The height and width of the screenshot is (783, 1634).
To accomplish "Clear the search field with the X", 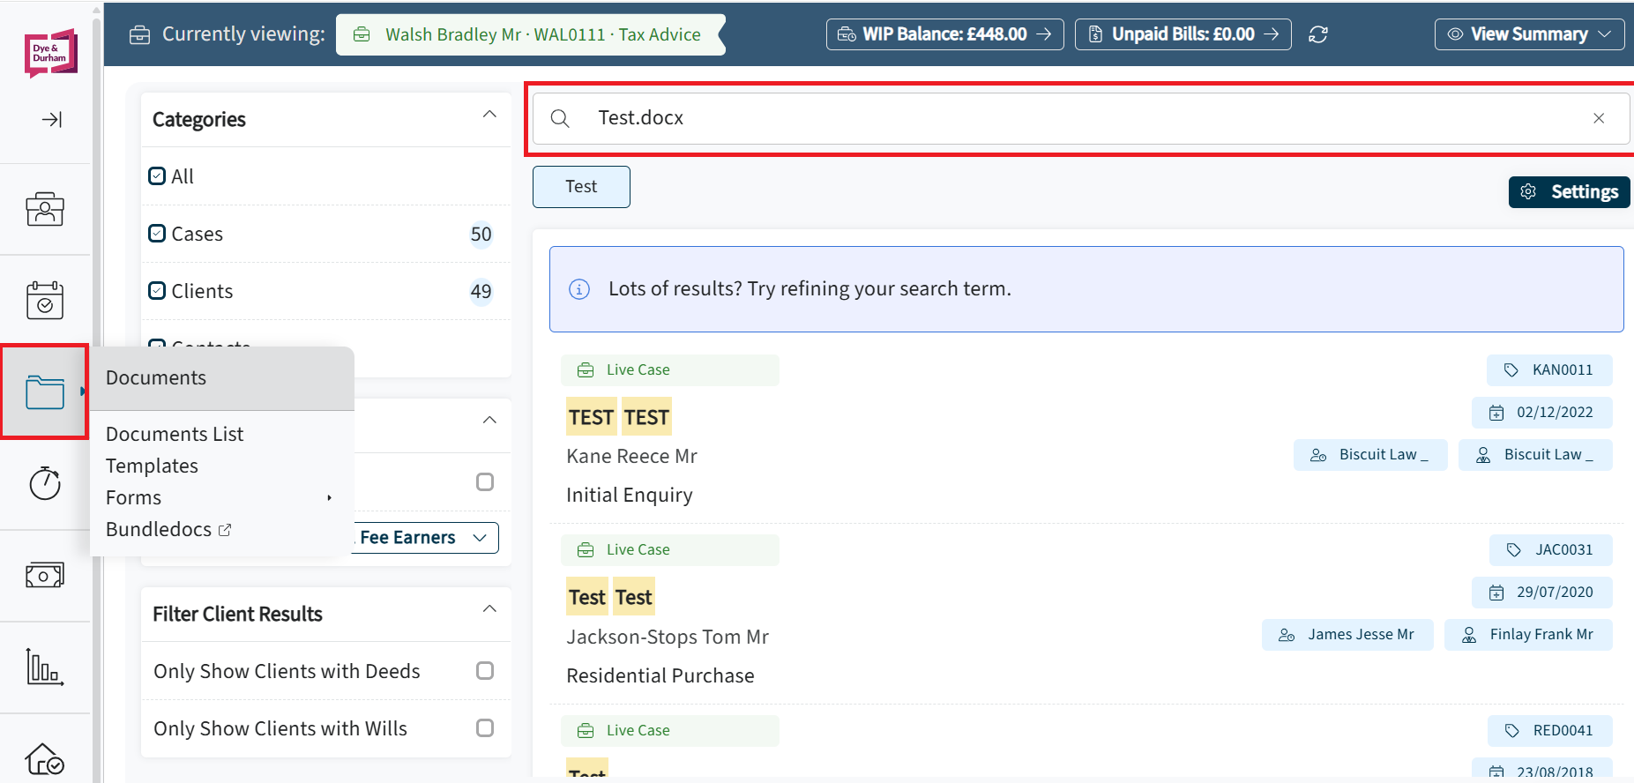I will (x=1599, y=118).
